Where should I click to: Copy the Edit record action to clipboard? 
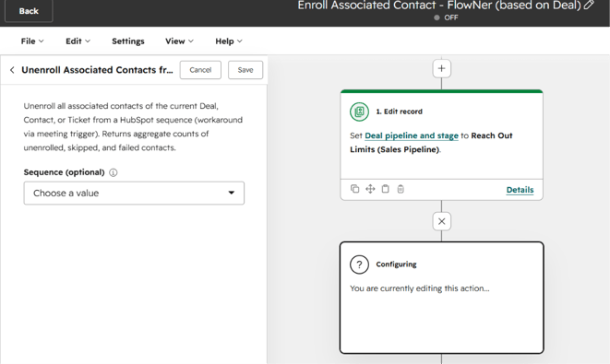coord(385,189)
